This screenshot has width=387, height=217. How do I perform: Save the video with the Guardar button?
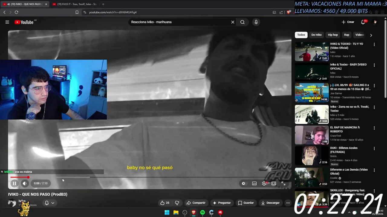click(246, 203)
